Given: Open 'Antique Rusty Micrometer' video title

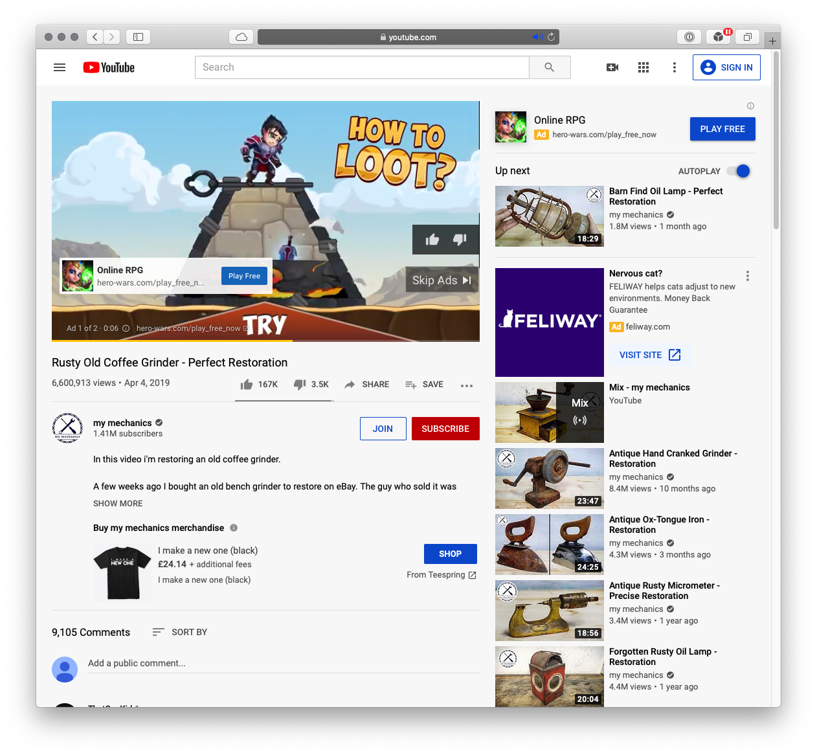Looking at the screenshot, I should coord(664,591).
